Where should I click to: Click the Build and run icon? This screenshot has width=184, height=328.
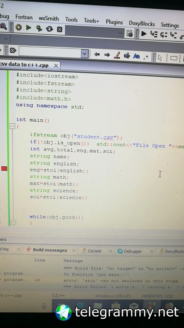(x=39, y=28)
